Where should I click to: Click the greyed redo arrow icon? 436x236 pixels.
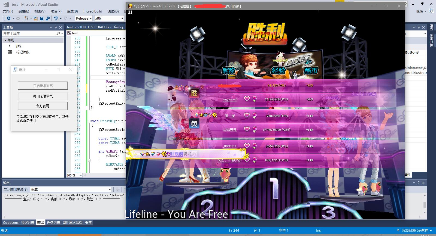pos(65,18)
